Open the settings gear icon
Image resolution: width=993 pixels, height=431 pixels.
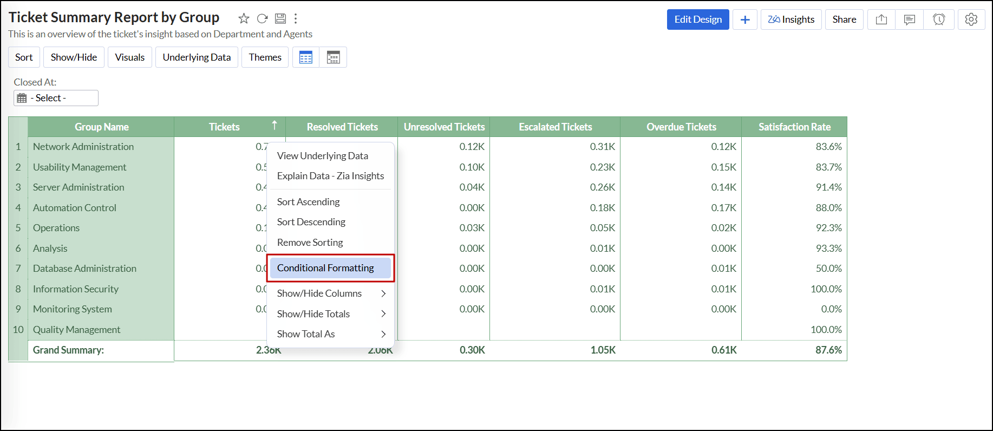click(x=971, y=19)
